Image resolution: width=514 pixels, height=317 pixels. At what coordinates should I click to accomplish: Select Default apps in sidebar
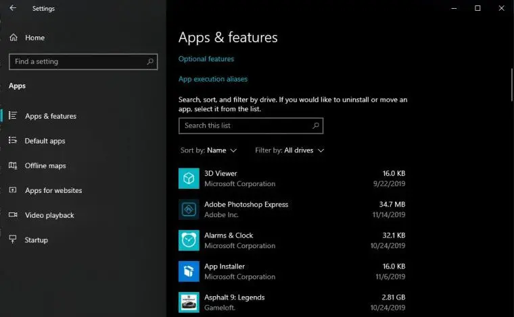tap(45, 141)
